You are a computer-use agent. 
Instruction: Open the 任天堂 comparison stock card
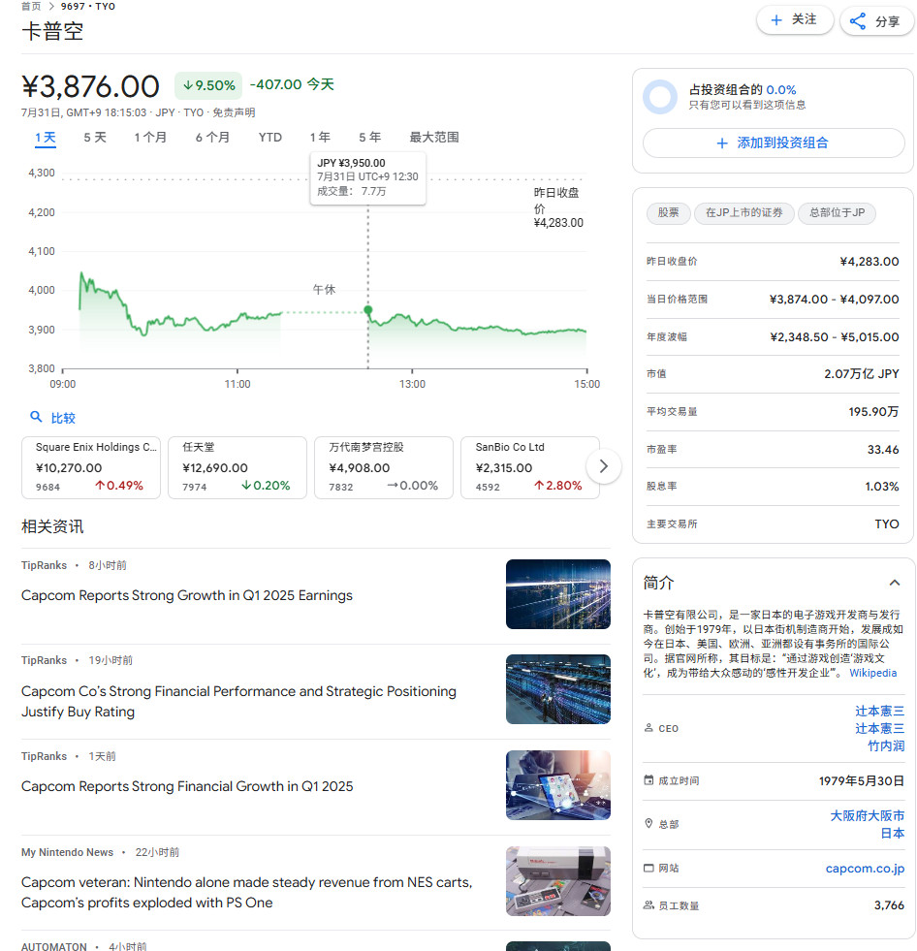[x=237, y=467]
